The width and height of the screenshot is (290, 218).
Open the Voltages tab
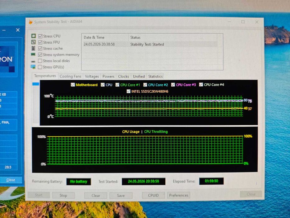click(x=92, y=76)
